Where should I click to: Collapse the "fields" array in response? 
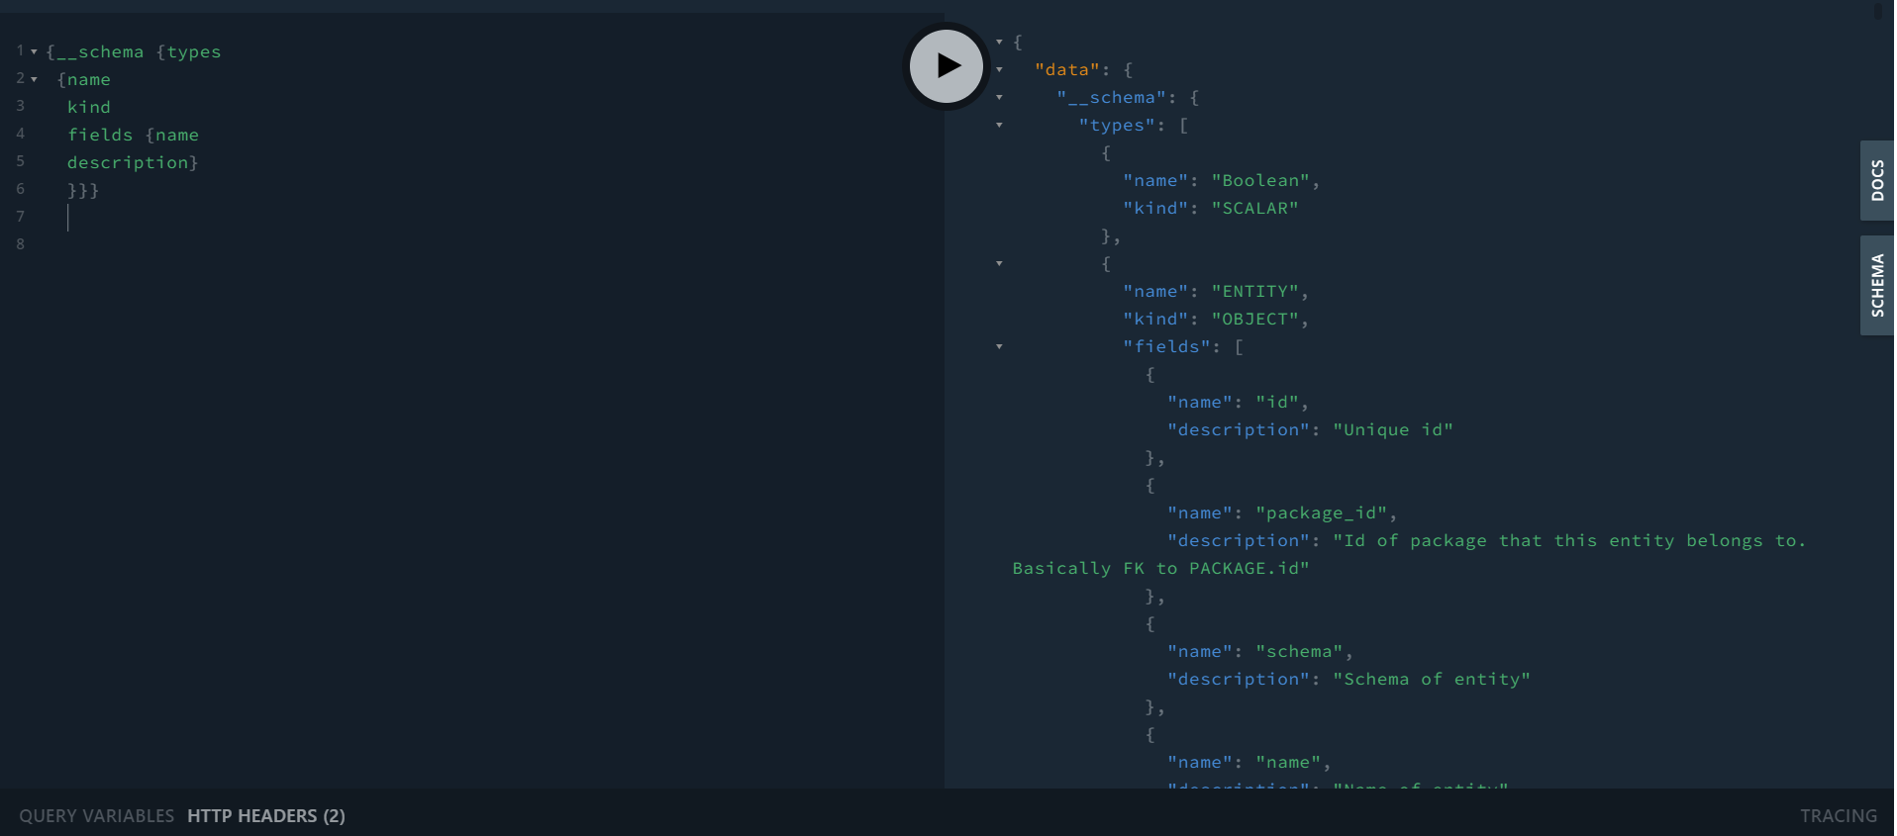pyautogui.click(x=999, y=347)
